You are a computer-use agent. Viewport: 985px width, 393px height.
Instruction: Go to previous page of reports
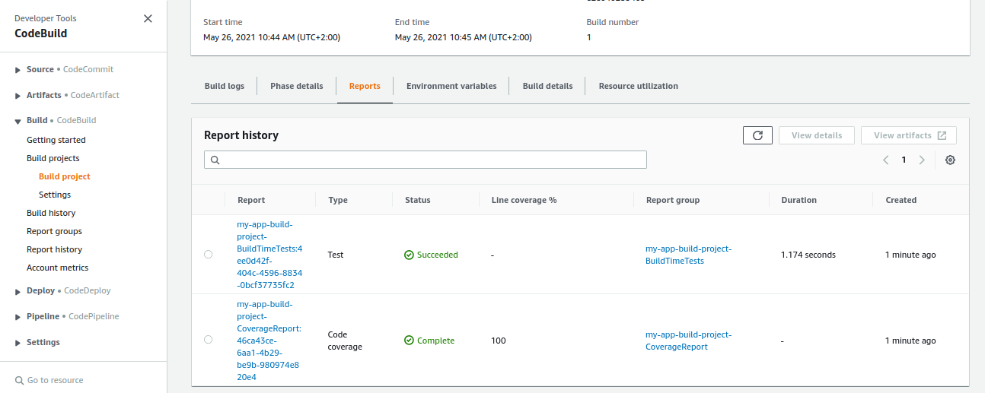[886, 160]
